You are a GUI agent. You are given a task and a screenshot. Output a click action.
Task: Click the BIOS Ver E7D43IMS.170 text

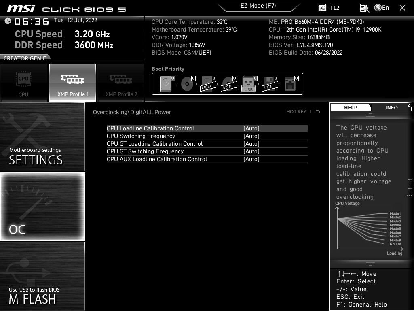point(301,45)
